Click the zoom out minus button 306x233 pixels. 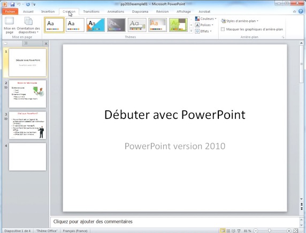(256, 231)
